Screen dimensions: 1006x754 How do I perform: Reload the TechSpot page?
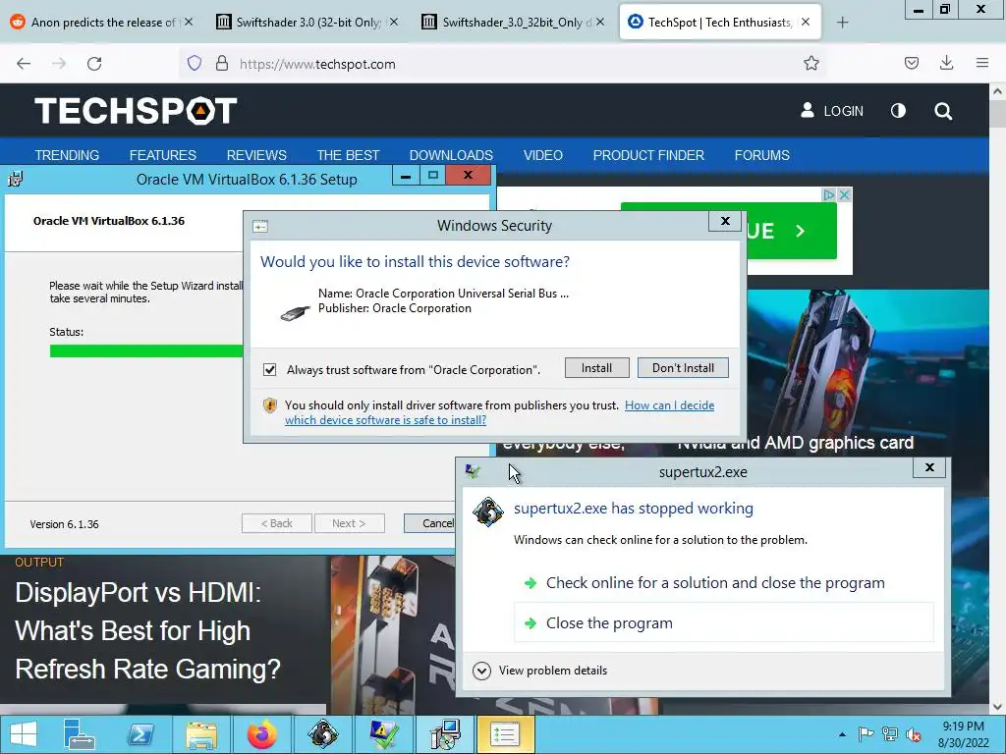(94, 64)
